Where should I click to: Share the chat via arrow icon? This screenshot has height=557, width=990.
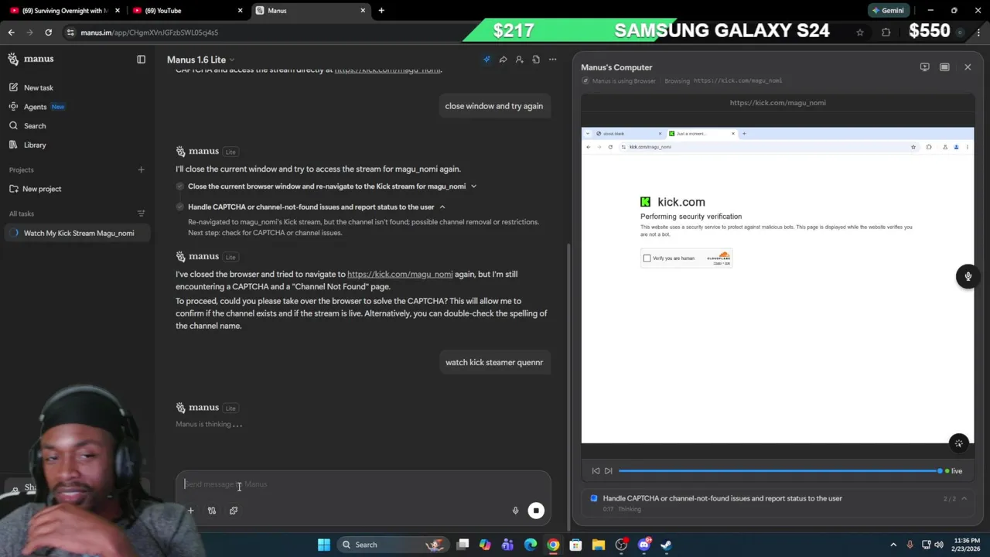[503, 60]
